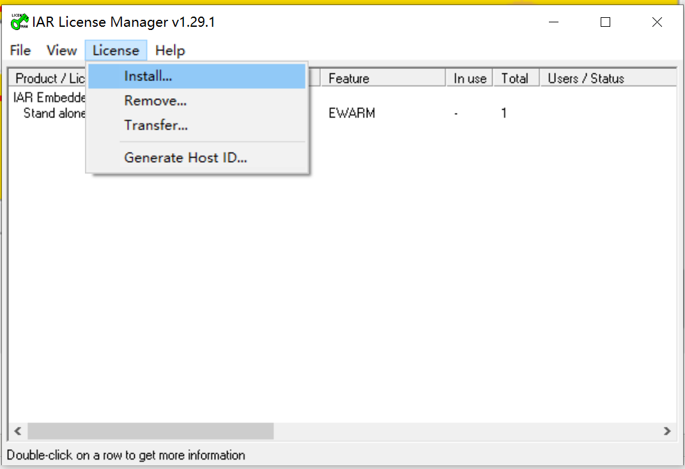
Task: Click the In use dash value for EWARM
Action: tap(456, 114)
